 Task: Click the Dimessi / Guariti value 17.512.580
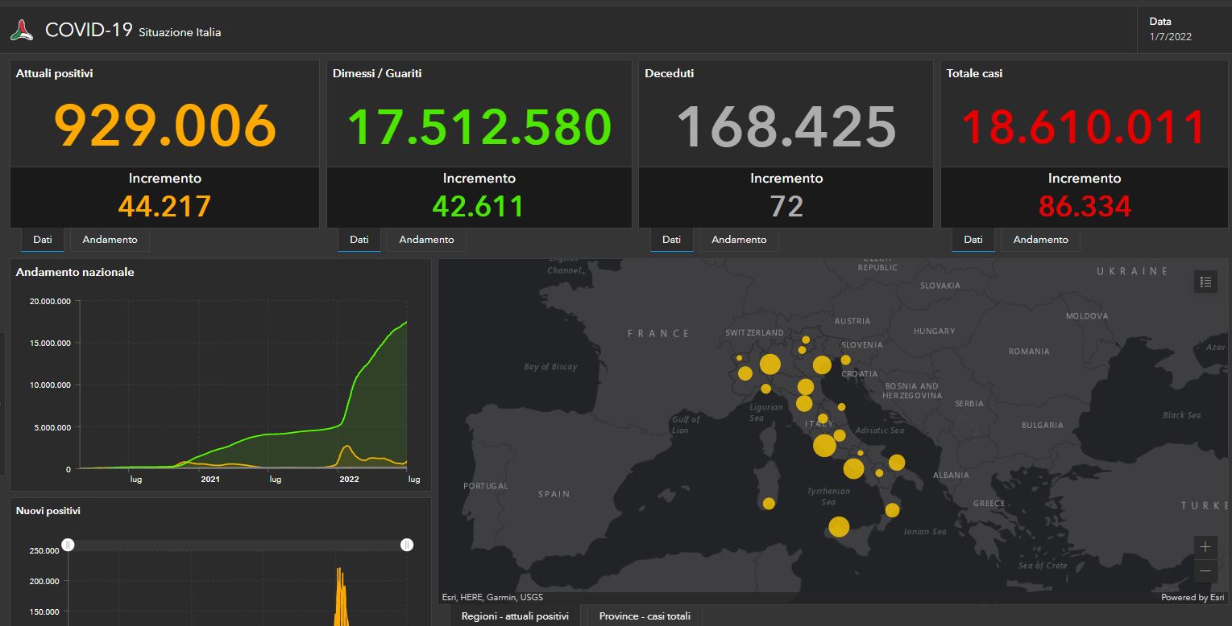point(479,126)
